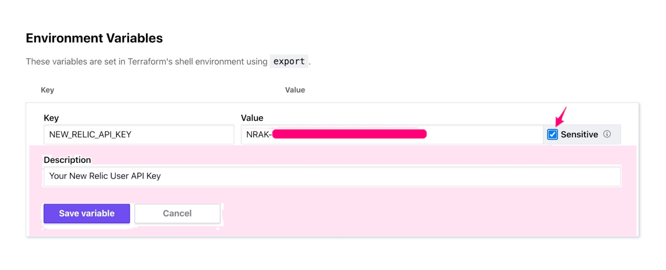Image resolution: width=666 pixels, height=270 pixels.
Task: Click the NRAK- prefix in Value field
Action: click(x=258, y=134)
